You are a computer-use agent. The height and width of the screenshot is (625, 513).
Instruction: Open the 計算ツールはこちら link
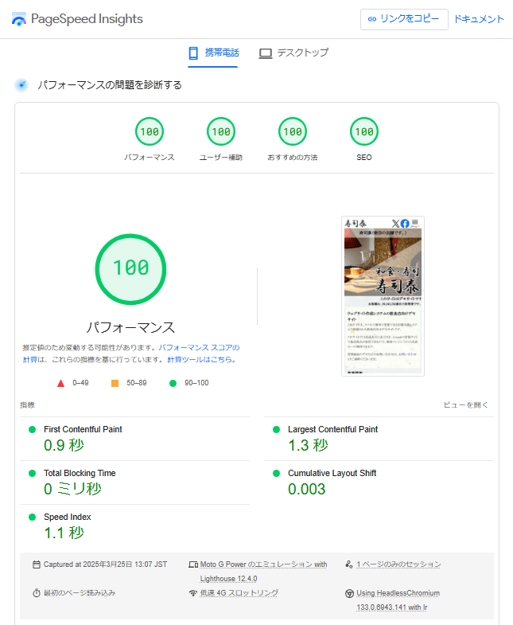(x=201, y=360)
